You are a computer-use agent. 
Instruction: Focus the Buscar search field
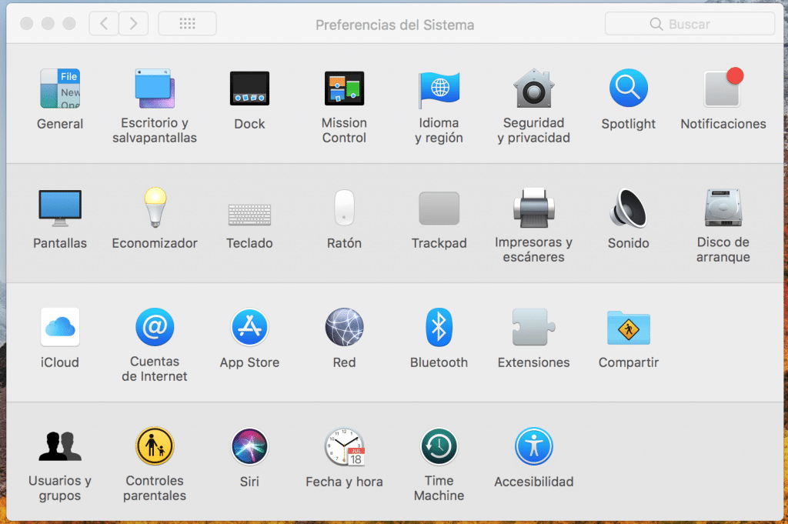click(x=689, y=24)
